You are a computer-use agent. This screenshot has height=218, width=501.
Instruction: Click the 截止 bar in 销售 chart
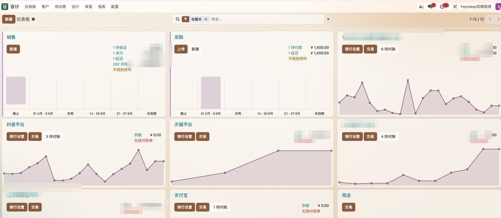[x=16, y=90]
